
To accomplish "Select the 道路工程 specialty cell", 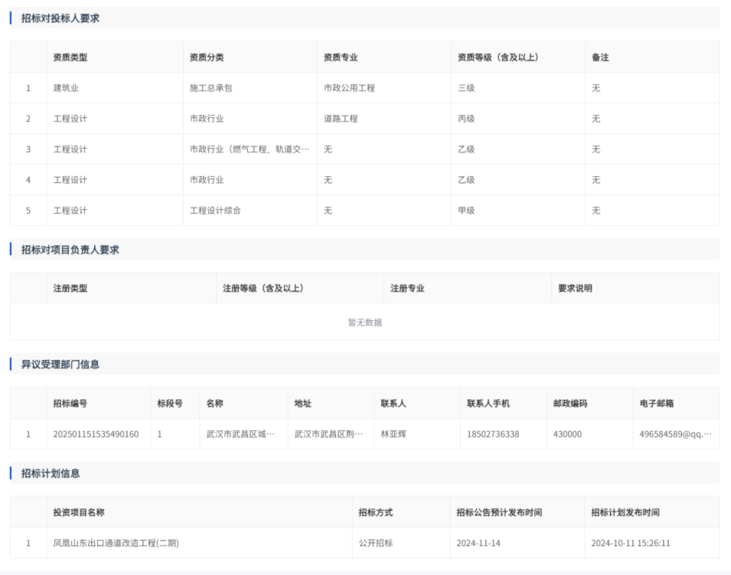I will (x=341, y=119).
